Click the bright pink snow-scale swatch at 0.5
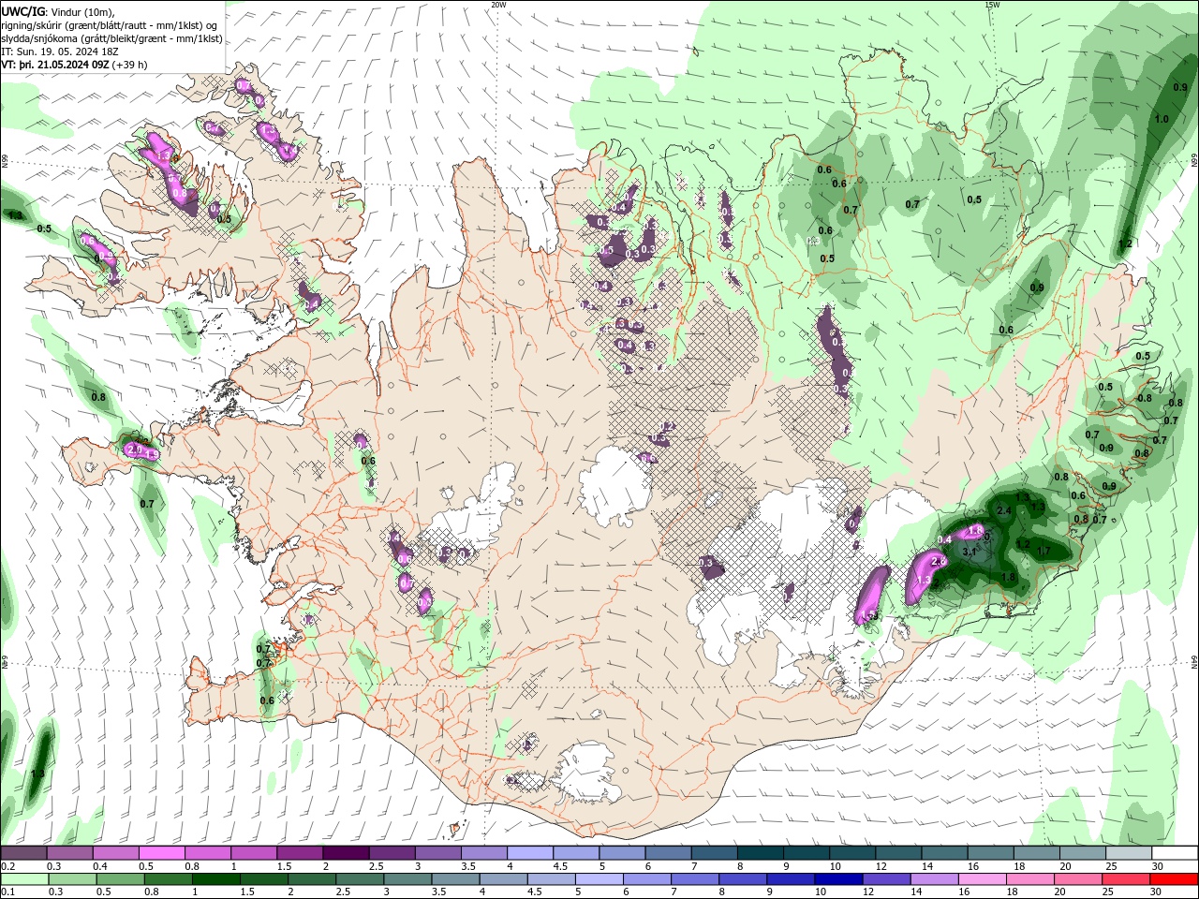This screenshot has width=1199, height=899. coord(161,853)
